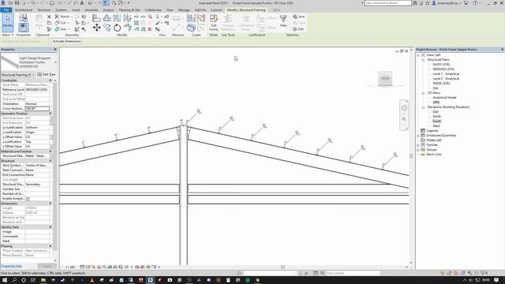
Task: Open the Annotate ribbon tab
Action: coord(92,10)
